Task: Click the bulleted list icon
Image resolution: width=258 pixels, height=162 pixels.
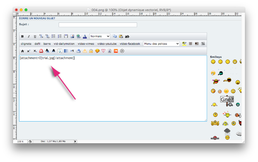Action: [x=54, y=36]
